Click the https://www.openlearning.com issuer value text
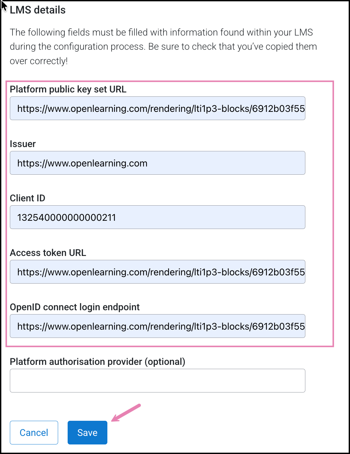350x454 pixels. click(x=82, y=163)
